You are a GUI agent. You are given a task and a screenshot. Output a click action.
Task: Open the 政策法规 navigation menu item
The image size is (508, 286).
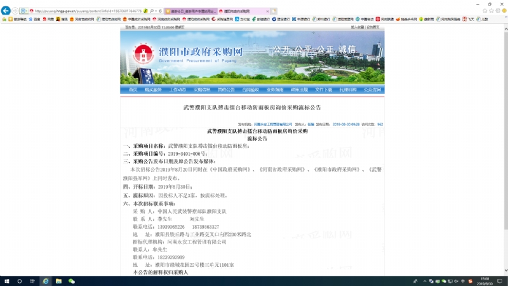(299, 90)
